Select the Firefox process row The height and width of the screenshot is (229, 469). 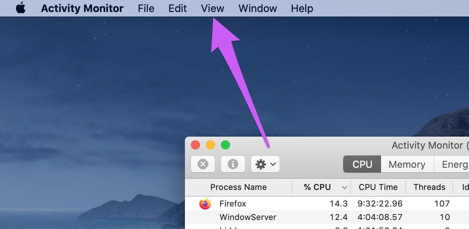click(x=327, y=204)
